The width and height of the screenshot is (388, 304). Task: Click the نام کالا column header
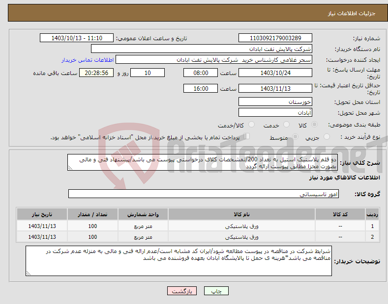[242, 214]
